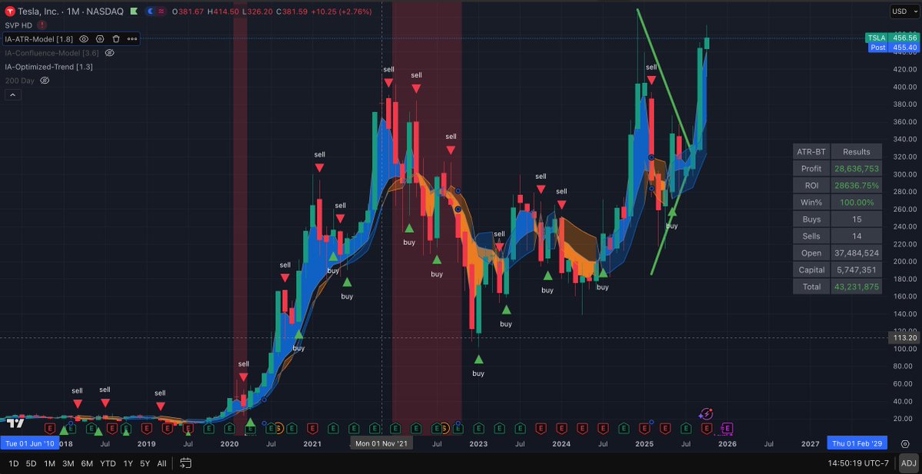Screen dimensions: 922x474
Task: Click the dividend marker icon near mid-2020
Action: tap(278, 428)
